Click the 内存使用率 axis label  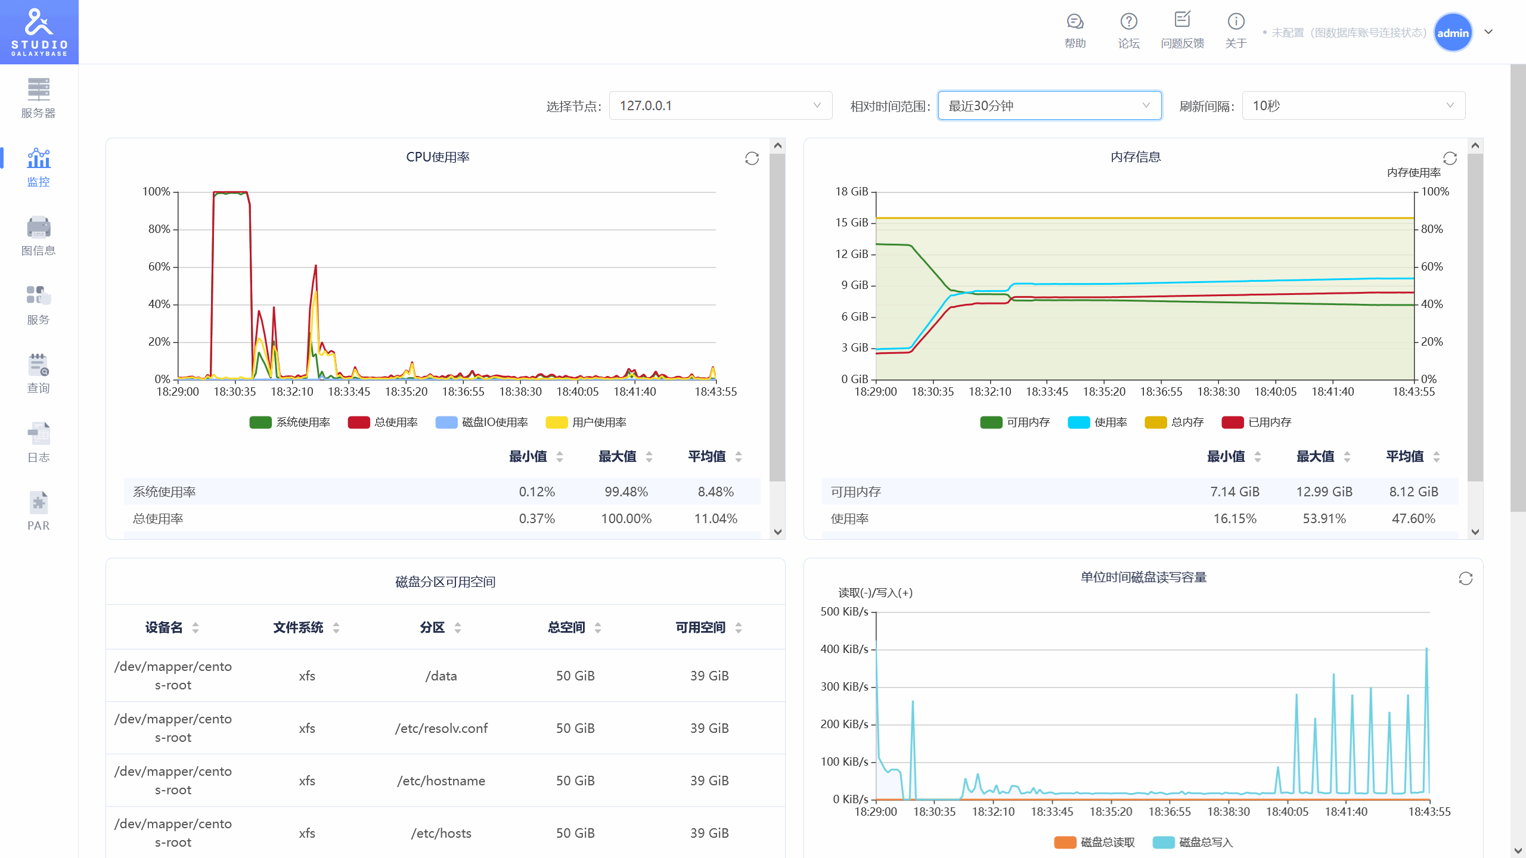click(1413, 173)
